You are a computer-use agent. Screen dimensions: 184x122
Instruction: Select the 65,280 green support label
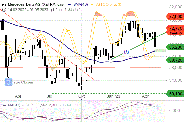pos(175,47)
